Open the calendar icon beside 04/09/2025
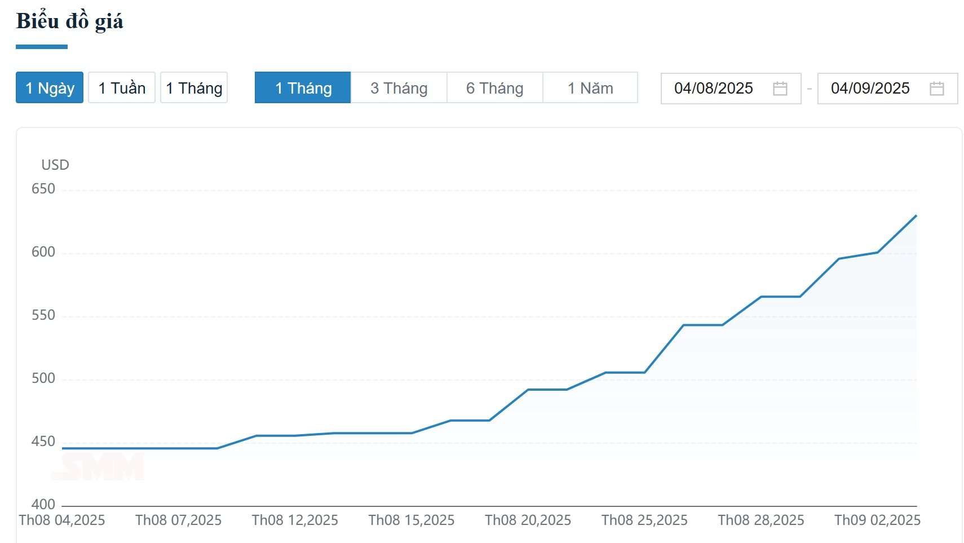 point(936,89)
